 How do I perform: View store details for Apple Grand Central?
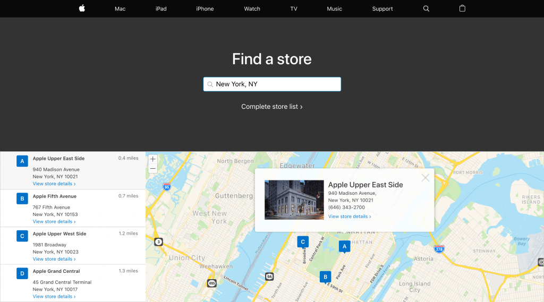tap(54, 297)
